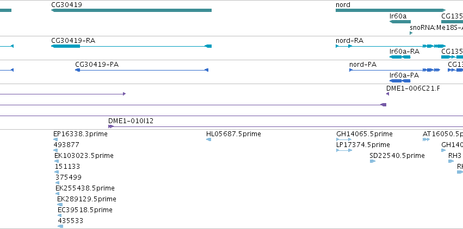463x229 pixels.
Task: Select the DME1-006C21.F marker arrow
Action: [x=388, y=94]
